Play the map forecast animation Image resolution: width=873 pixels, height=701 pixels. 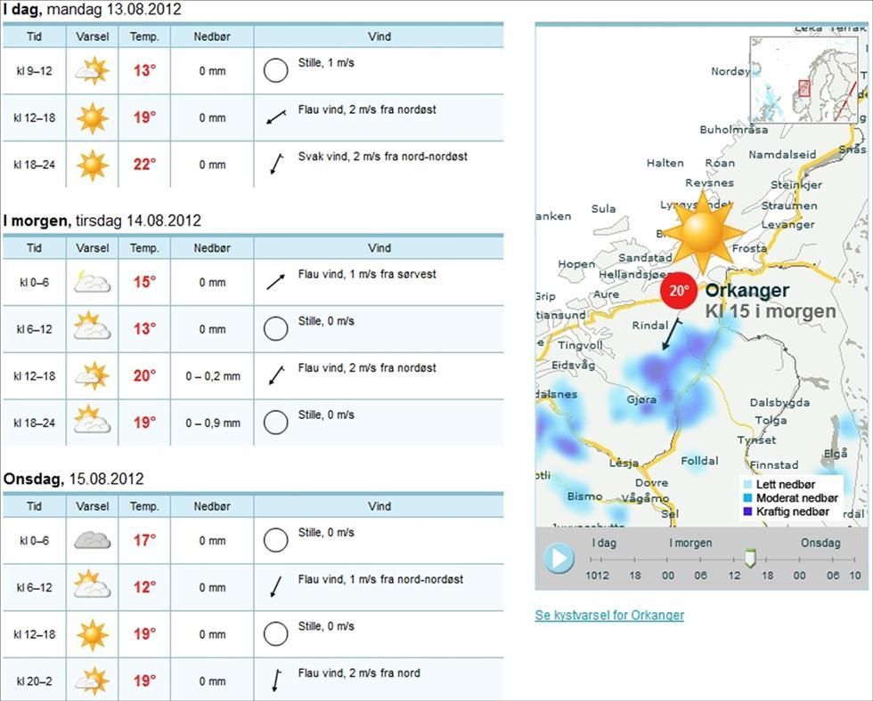point(559,559)
